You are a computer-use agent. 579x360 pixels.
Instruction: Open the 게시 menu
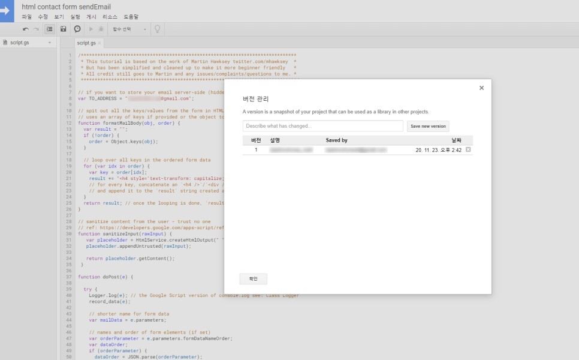coord(91,17)
